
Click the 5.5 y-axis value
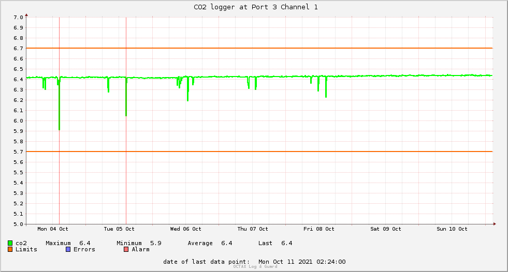pyautogui.click(x=18, y=172)
